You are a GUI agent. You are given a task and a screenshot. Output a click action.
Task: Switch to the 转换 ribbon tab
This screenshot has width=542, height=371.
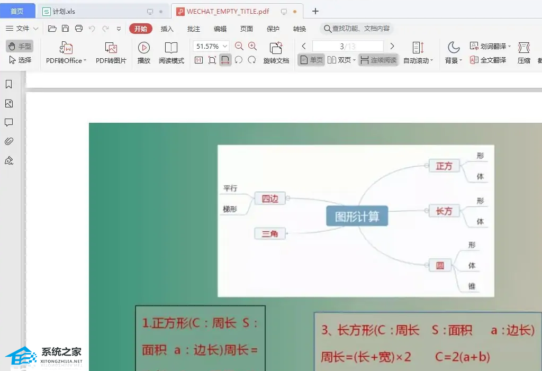tap(300, 29)
